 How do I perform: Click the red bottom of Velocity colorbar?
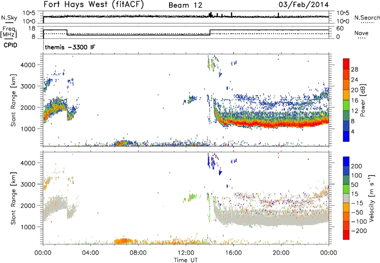[x=346, y=235]
